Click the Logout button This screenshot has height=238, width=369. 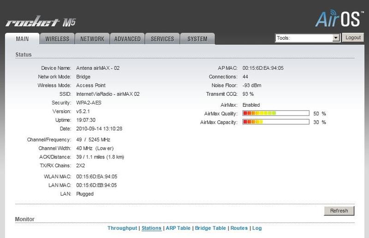pyautogui.click(x=353, y=37)
